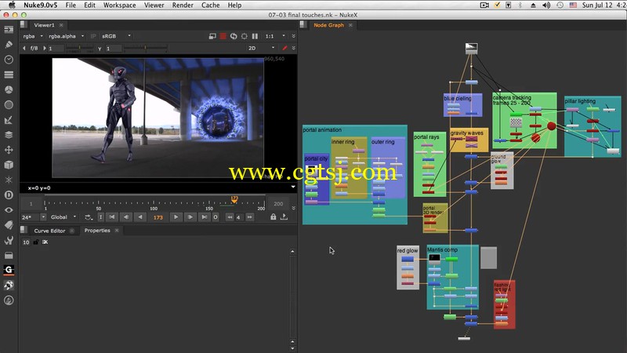This screenshot has height=353, width=627.
Task: Play the sequence forward
Action: 176,217
